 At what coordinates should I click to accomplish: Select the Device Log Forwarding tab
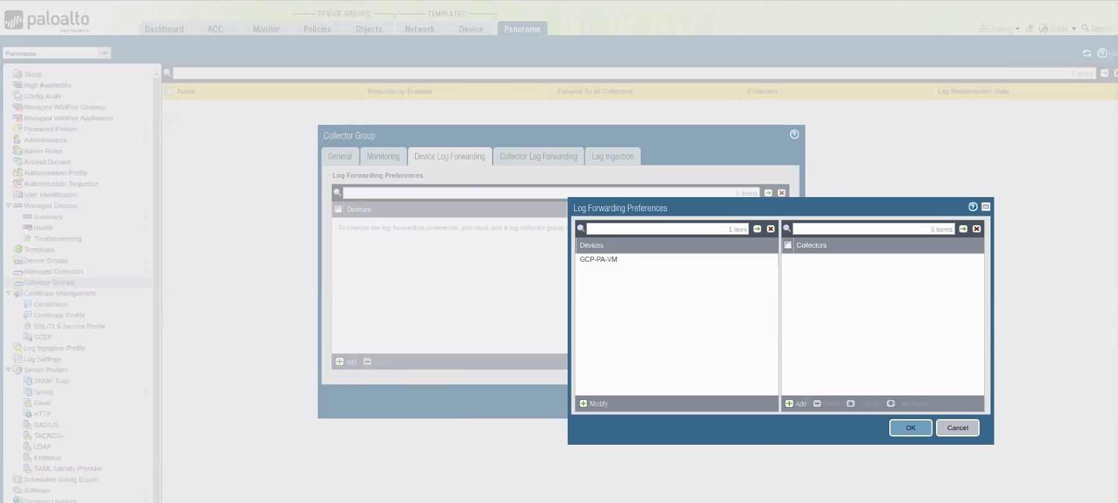pos(450,157)
